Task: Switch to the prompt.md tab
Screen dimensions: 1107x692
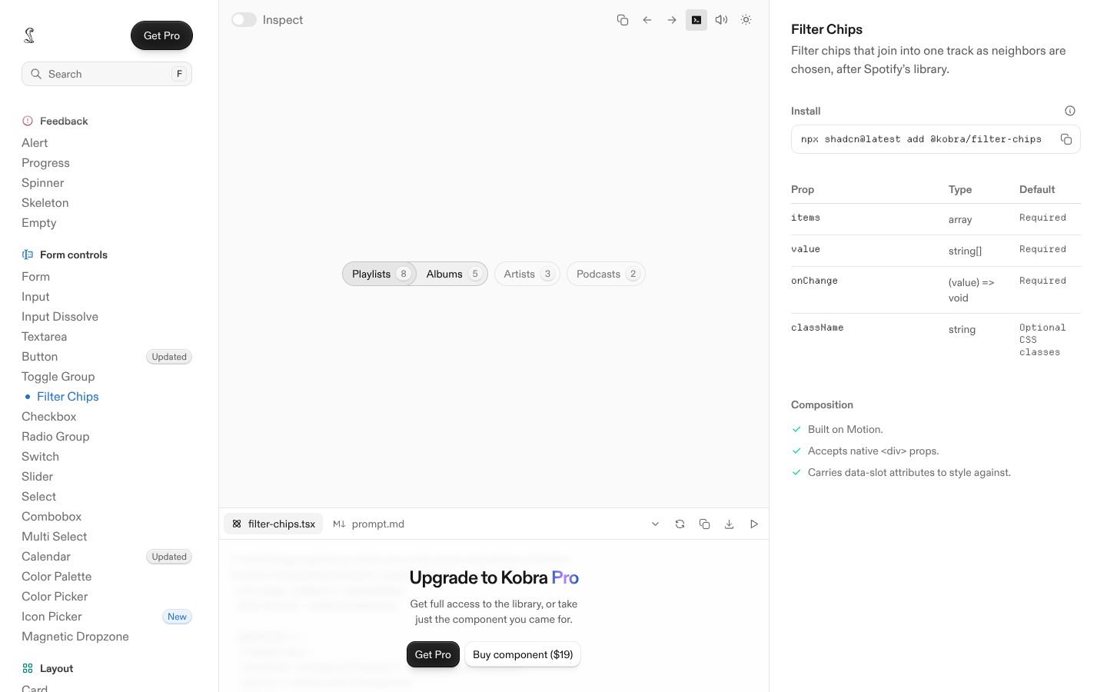Action: pos(369,524)
